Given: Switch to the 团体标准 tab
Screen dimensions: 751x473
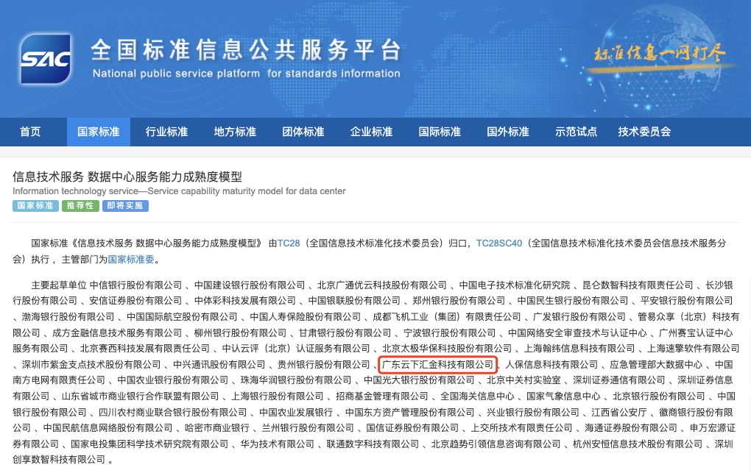Looking at the screenshot, I should (x=303, y=132).
